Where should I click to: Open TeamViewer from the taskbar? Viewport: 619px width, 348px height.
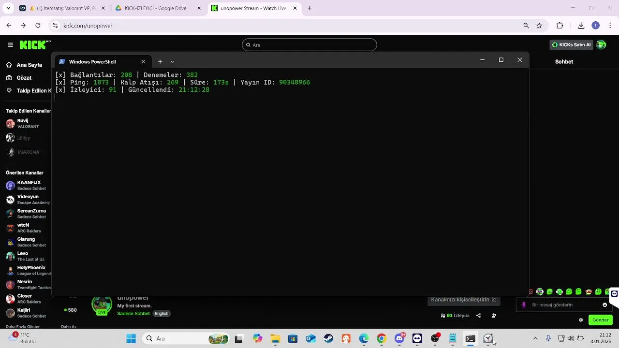point(417,339)
